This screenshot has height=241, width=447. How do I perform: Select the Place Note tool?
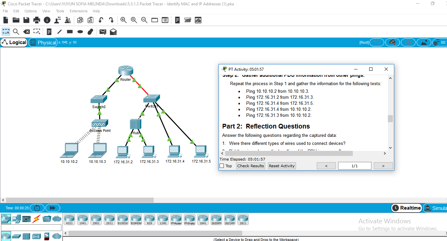pos(49,32)
